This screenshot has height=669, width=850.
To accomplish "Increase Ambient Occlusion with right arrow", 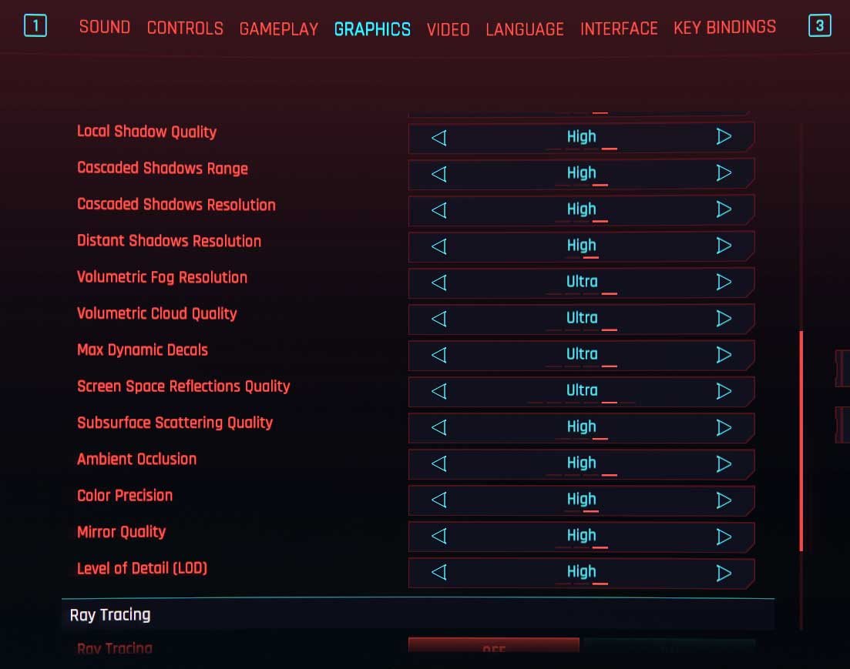I will point(724,463).
